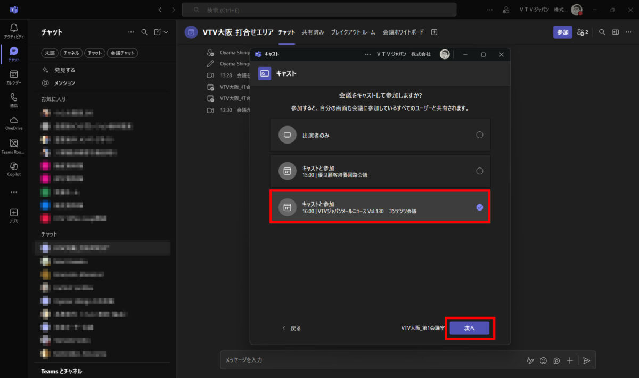Go back with the title bar back arrow
This screenshot has width=639, height=378.
click(160, 10)
